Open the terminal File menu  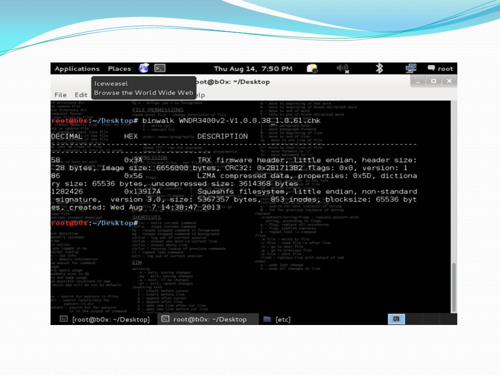pos(60,95)
